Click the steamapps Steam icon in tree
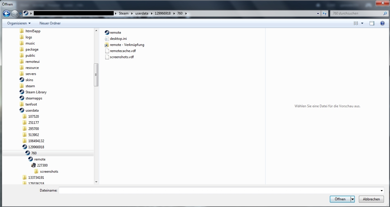This screenshot has height=207, width=390. pyautogui.click(x=22, y=98)
